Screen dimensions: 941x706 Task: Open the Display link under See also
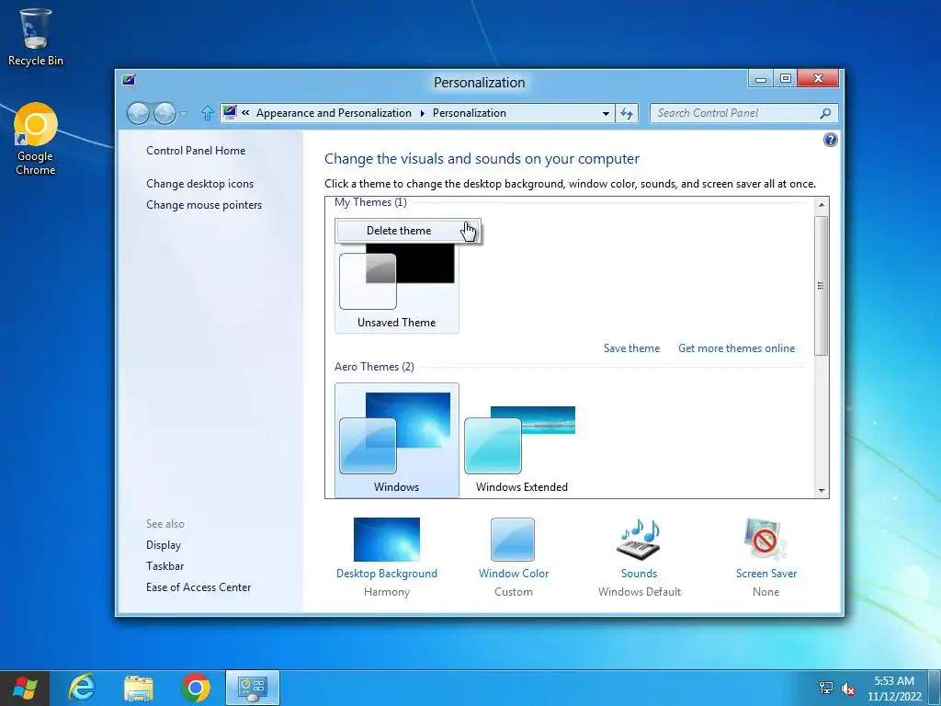pos(164,545)
